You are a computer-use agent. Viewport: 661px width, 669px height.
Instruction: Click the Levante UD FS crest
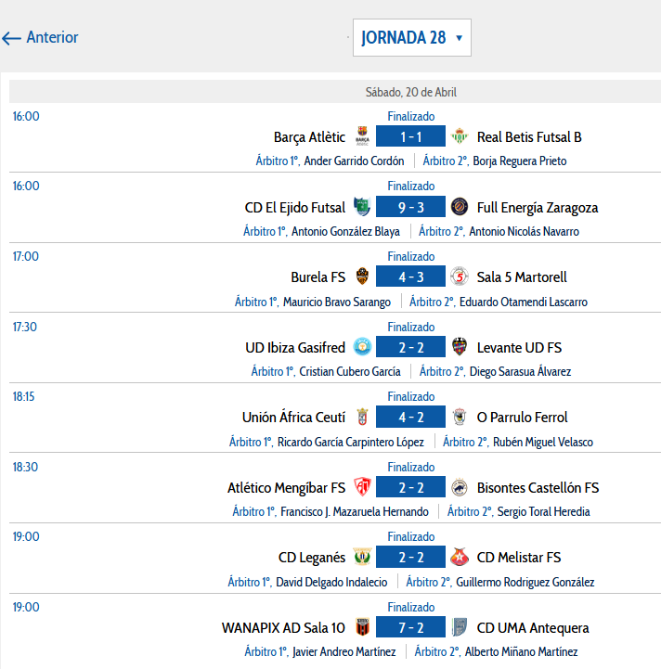point(460,347)
